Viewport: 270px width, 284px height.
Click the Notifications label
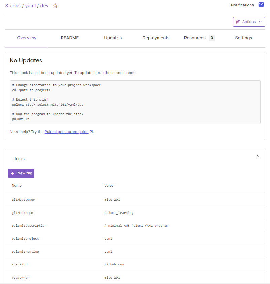click(x=242, y=5)
